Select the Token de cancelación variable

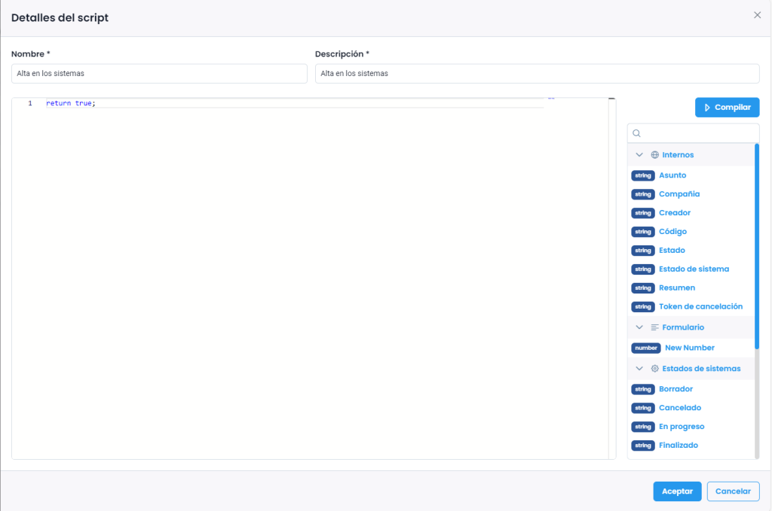(x=700, y=306)
